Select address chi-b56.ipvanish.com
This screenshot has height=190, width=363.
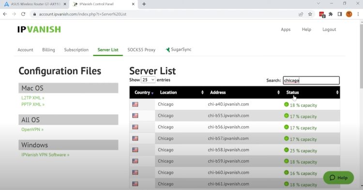pyautogui.click(x=228, y=127)
